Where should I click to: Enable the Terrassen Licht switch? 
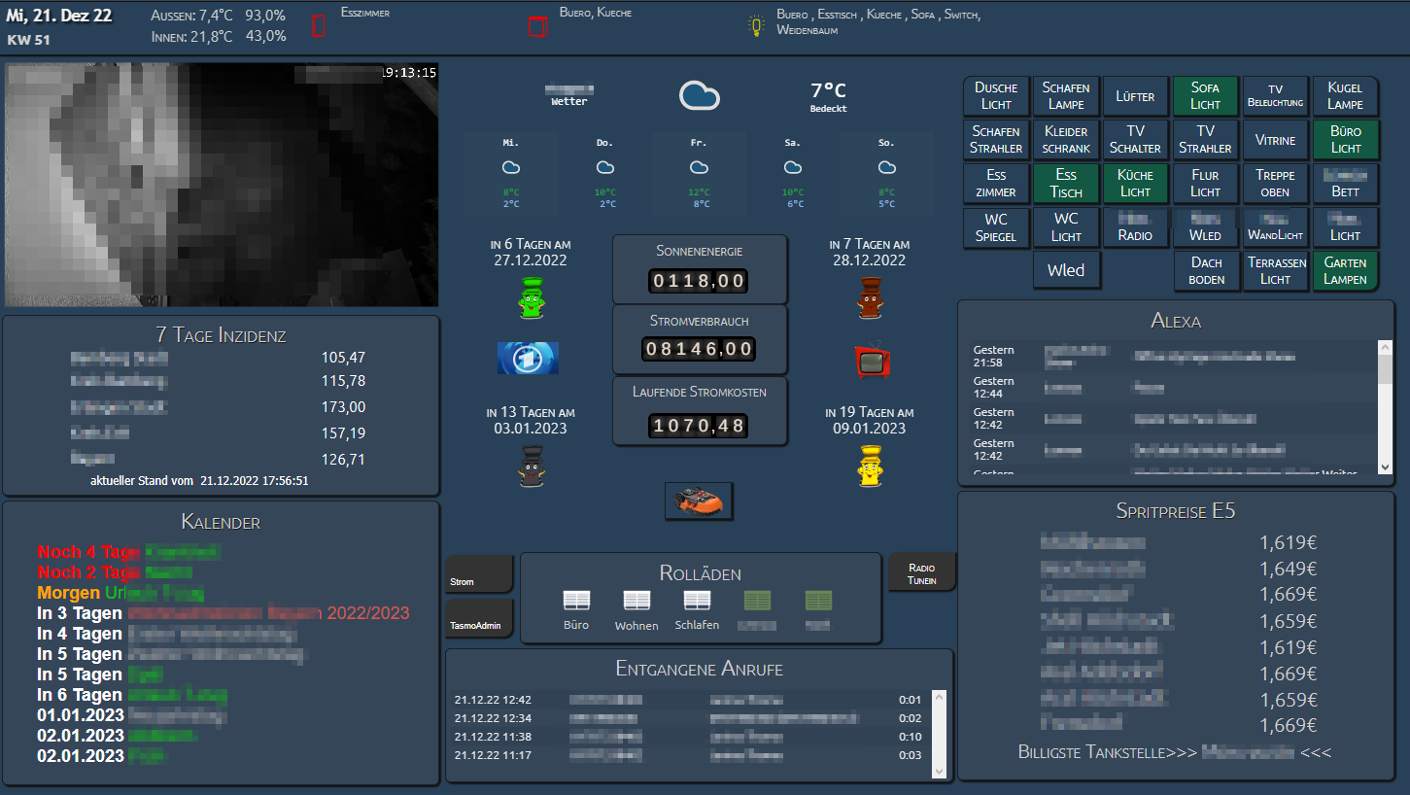1275,271
